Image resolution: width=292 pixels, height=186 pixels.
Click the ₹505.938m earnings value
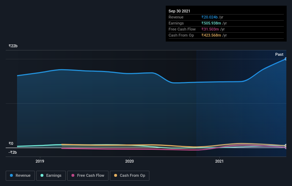211,23
